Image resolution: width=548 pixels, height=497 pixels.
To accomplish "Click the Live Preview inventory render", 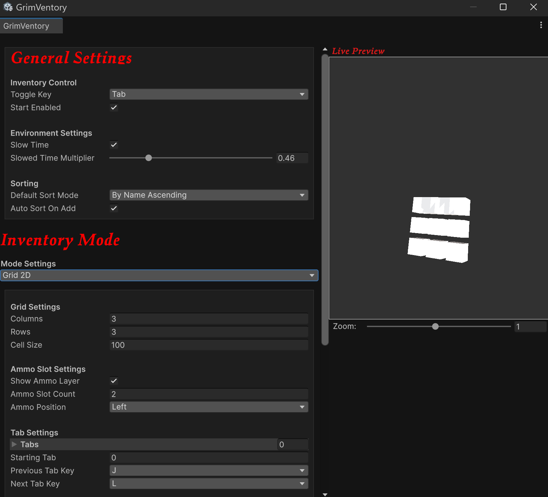I will click(439, 230).
